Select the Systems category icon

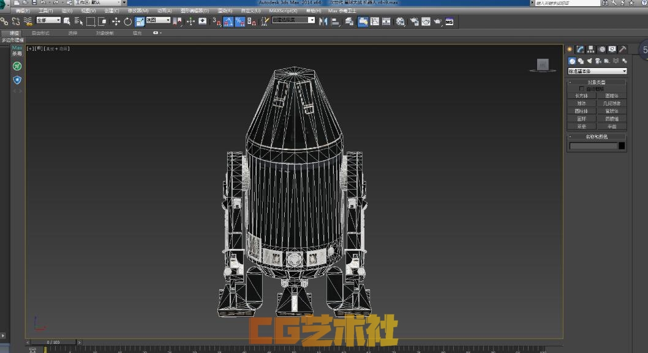tap(625, 61)
